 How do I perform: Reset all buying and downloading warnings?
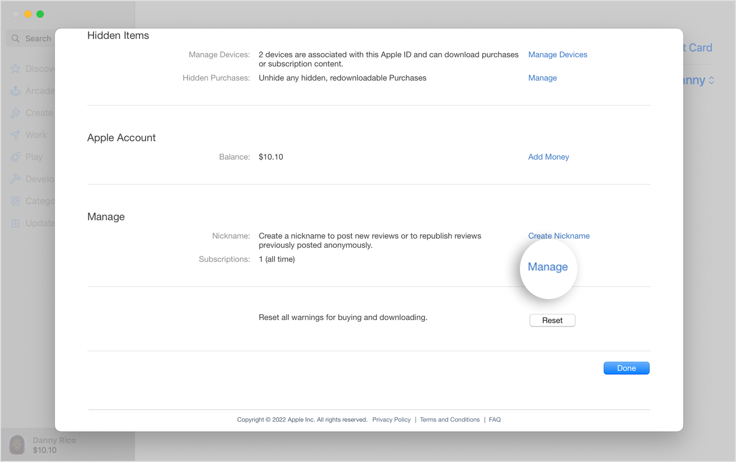pyautogui.click(x=552, y=320)
